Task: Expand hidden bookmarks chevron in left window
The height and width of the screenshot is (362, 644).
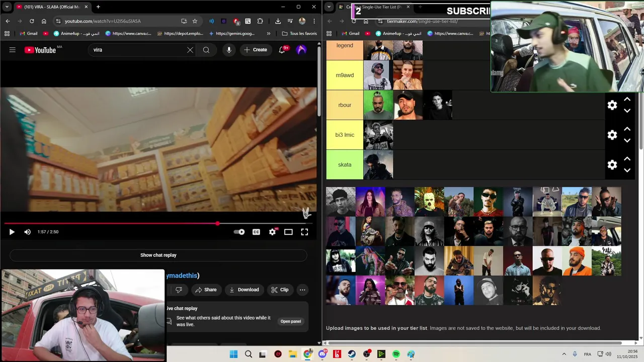Action: click(x=268, y=34)
